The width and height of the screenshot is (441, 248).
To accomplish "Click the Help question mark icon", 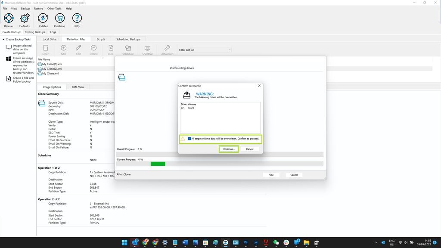I will tap(76, 19).
